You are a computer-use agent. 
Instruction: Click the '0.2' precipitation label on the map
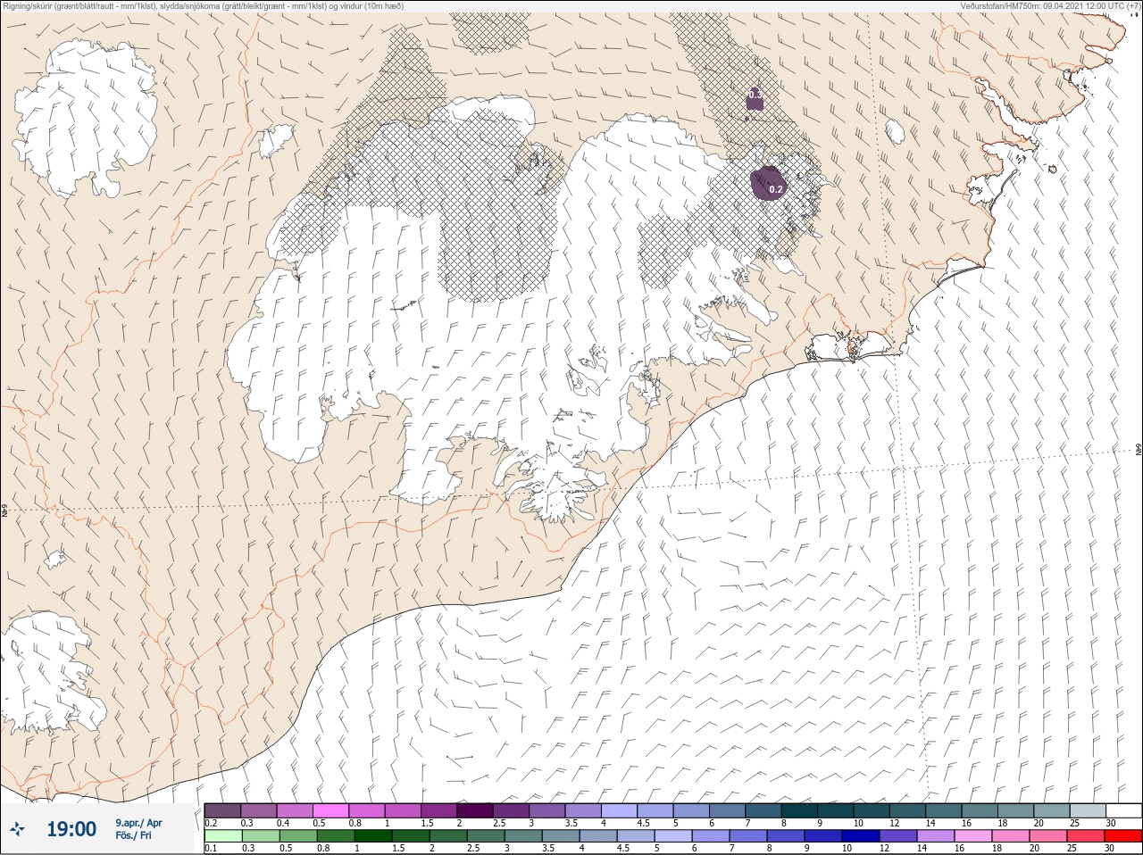click(776, 189)
